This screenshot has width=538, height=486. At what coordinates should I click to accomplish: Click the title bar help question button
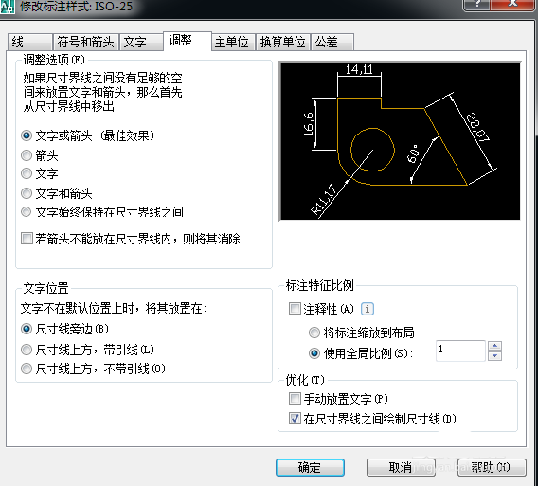click(x=476, y=4)
